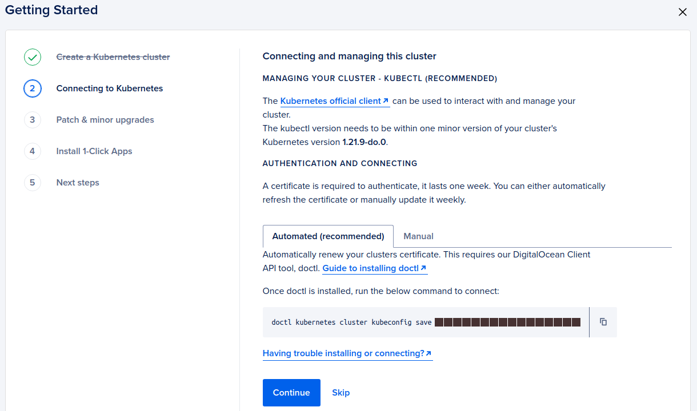This screenshot has height=411, width=697.
Task: Go to Connecting to Kubernetes step
Action: pyautogui.click(x=110, y=88)
